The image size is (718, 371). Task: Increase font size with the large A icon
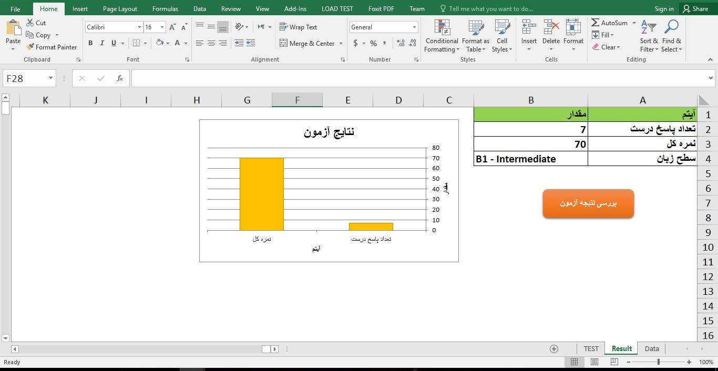(x=173, y=27)
